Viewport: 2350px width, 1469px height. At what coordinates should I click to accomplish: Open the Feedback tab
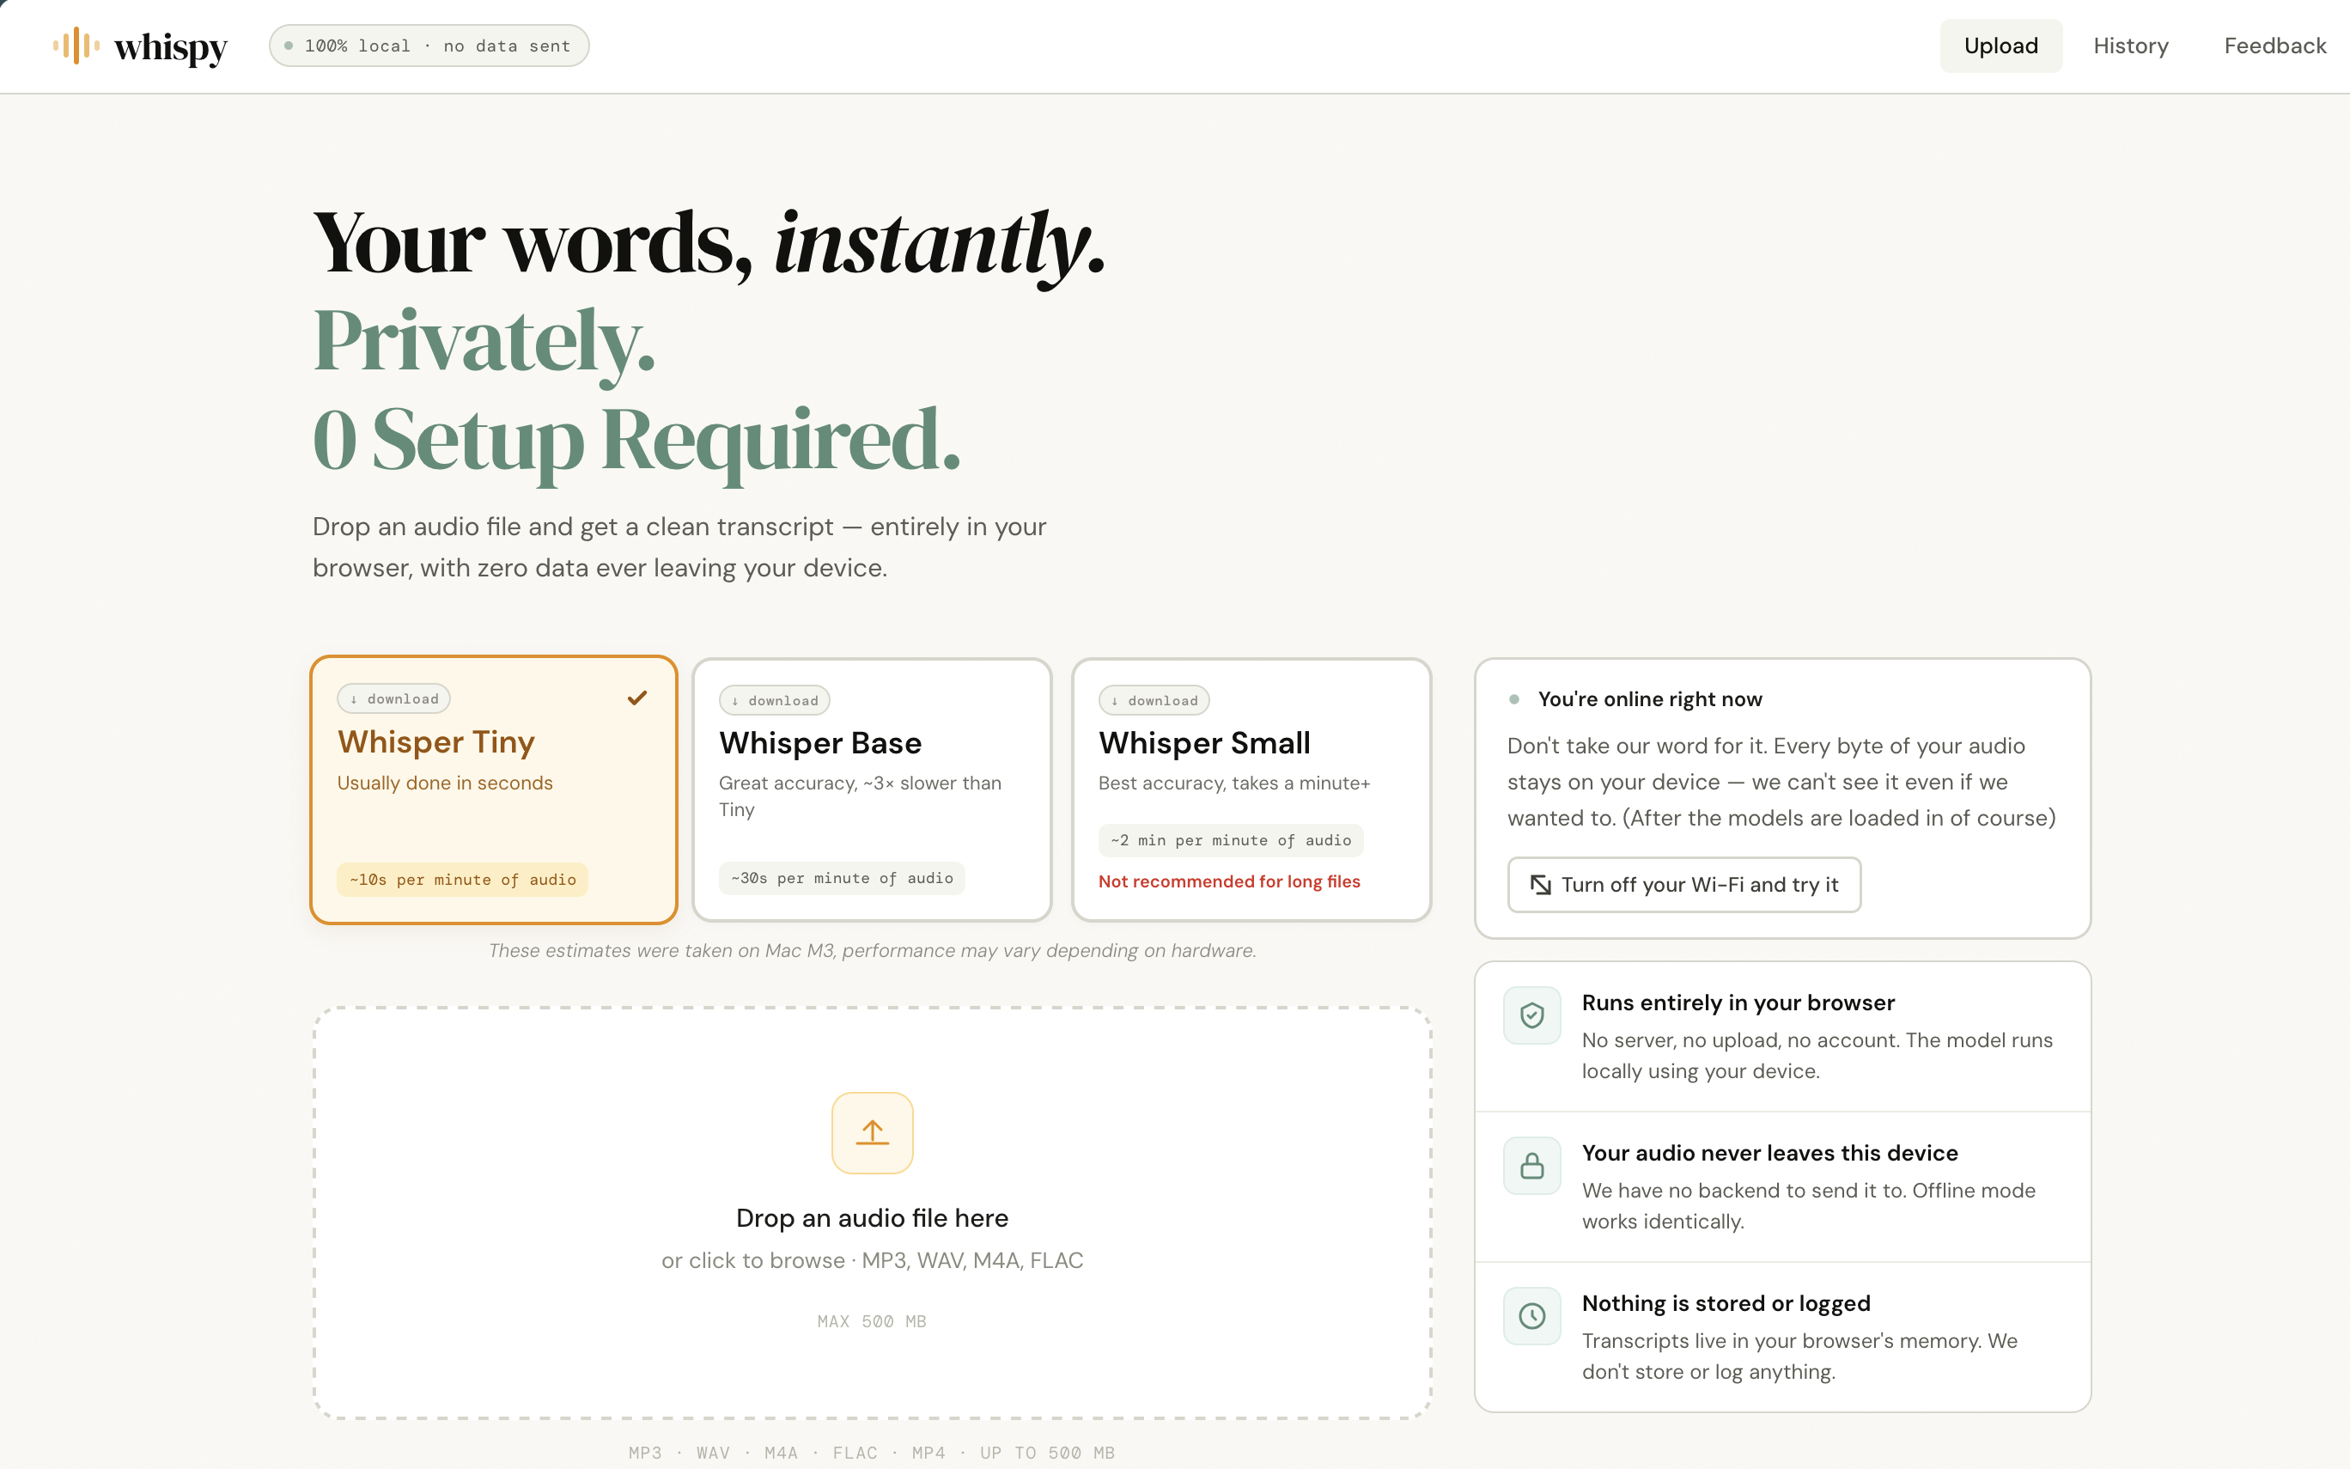tap(2274, 46)
